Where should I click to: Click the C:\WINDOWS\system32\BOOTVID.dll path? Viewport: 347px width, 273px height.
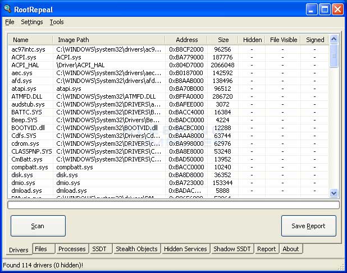pyautogui.click(x=107, y=128)
